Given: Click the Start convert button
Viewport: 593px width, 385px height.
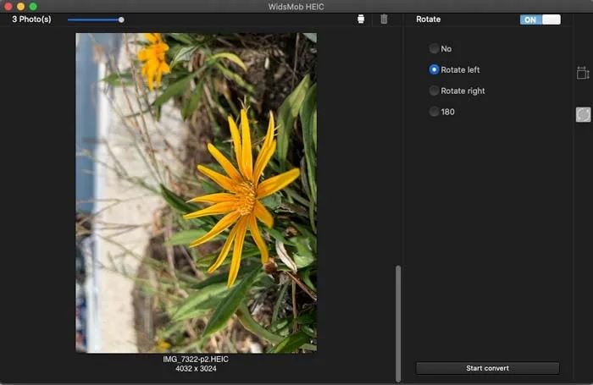Looking at the screenshot, I should [487, 368].
